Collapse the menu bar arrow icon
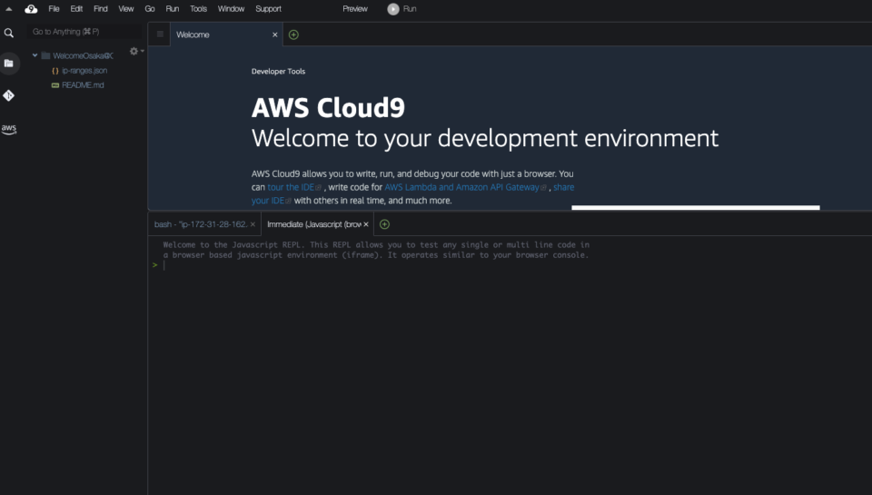 9,9
